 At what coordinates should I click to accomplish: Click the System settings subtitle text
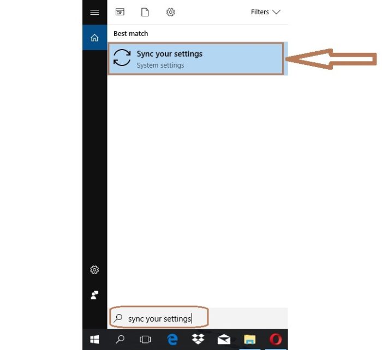click(x=160, y=65)
